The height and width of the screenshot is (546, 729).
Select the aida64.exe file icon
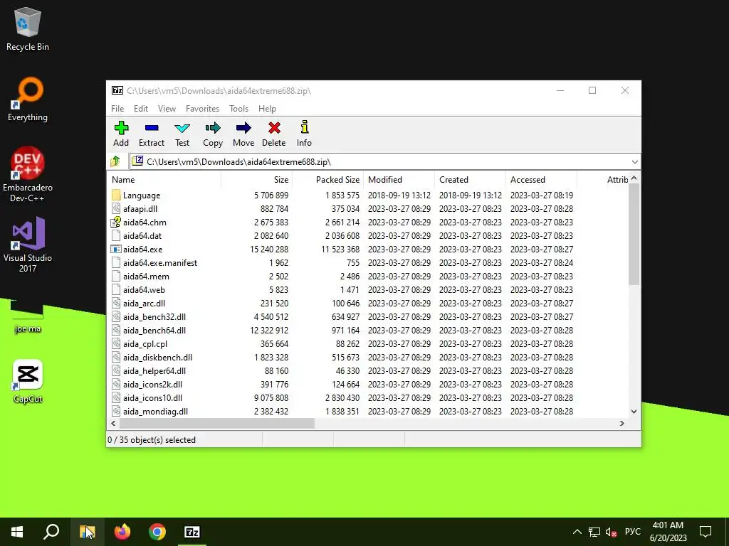click(x=116, y=250)
